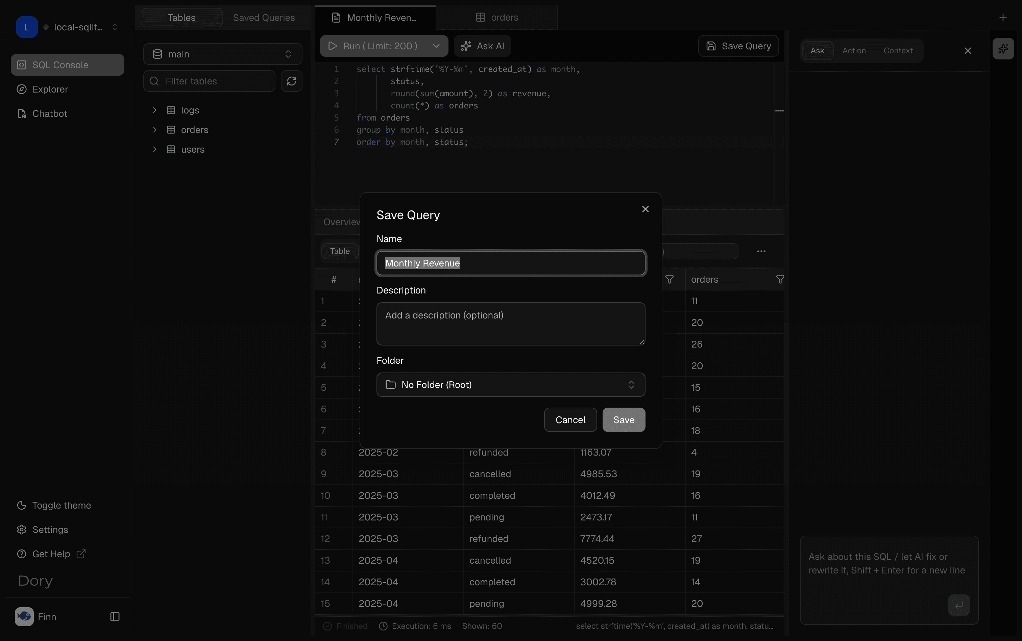Image resolution: width=1022 pixels, height=641 pixels.
Task: Select the orders editor tab
Action: click(x=496, y=17)
